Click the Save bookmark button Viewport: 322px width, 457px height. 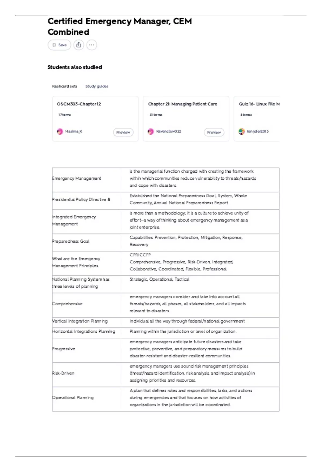(59, 45)
